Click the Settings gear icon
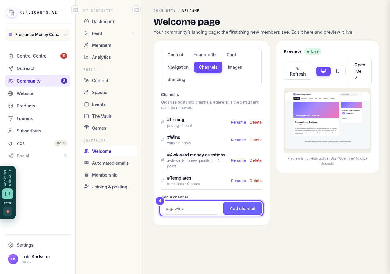 (11, 245)
